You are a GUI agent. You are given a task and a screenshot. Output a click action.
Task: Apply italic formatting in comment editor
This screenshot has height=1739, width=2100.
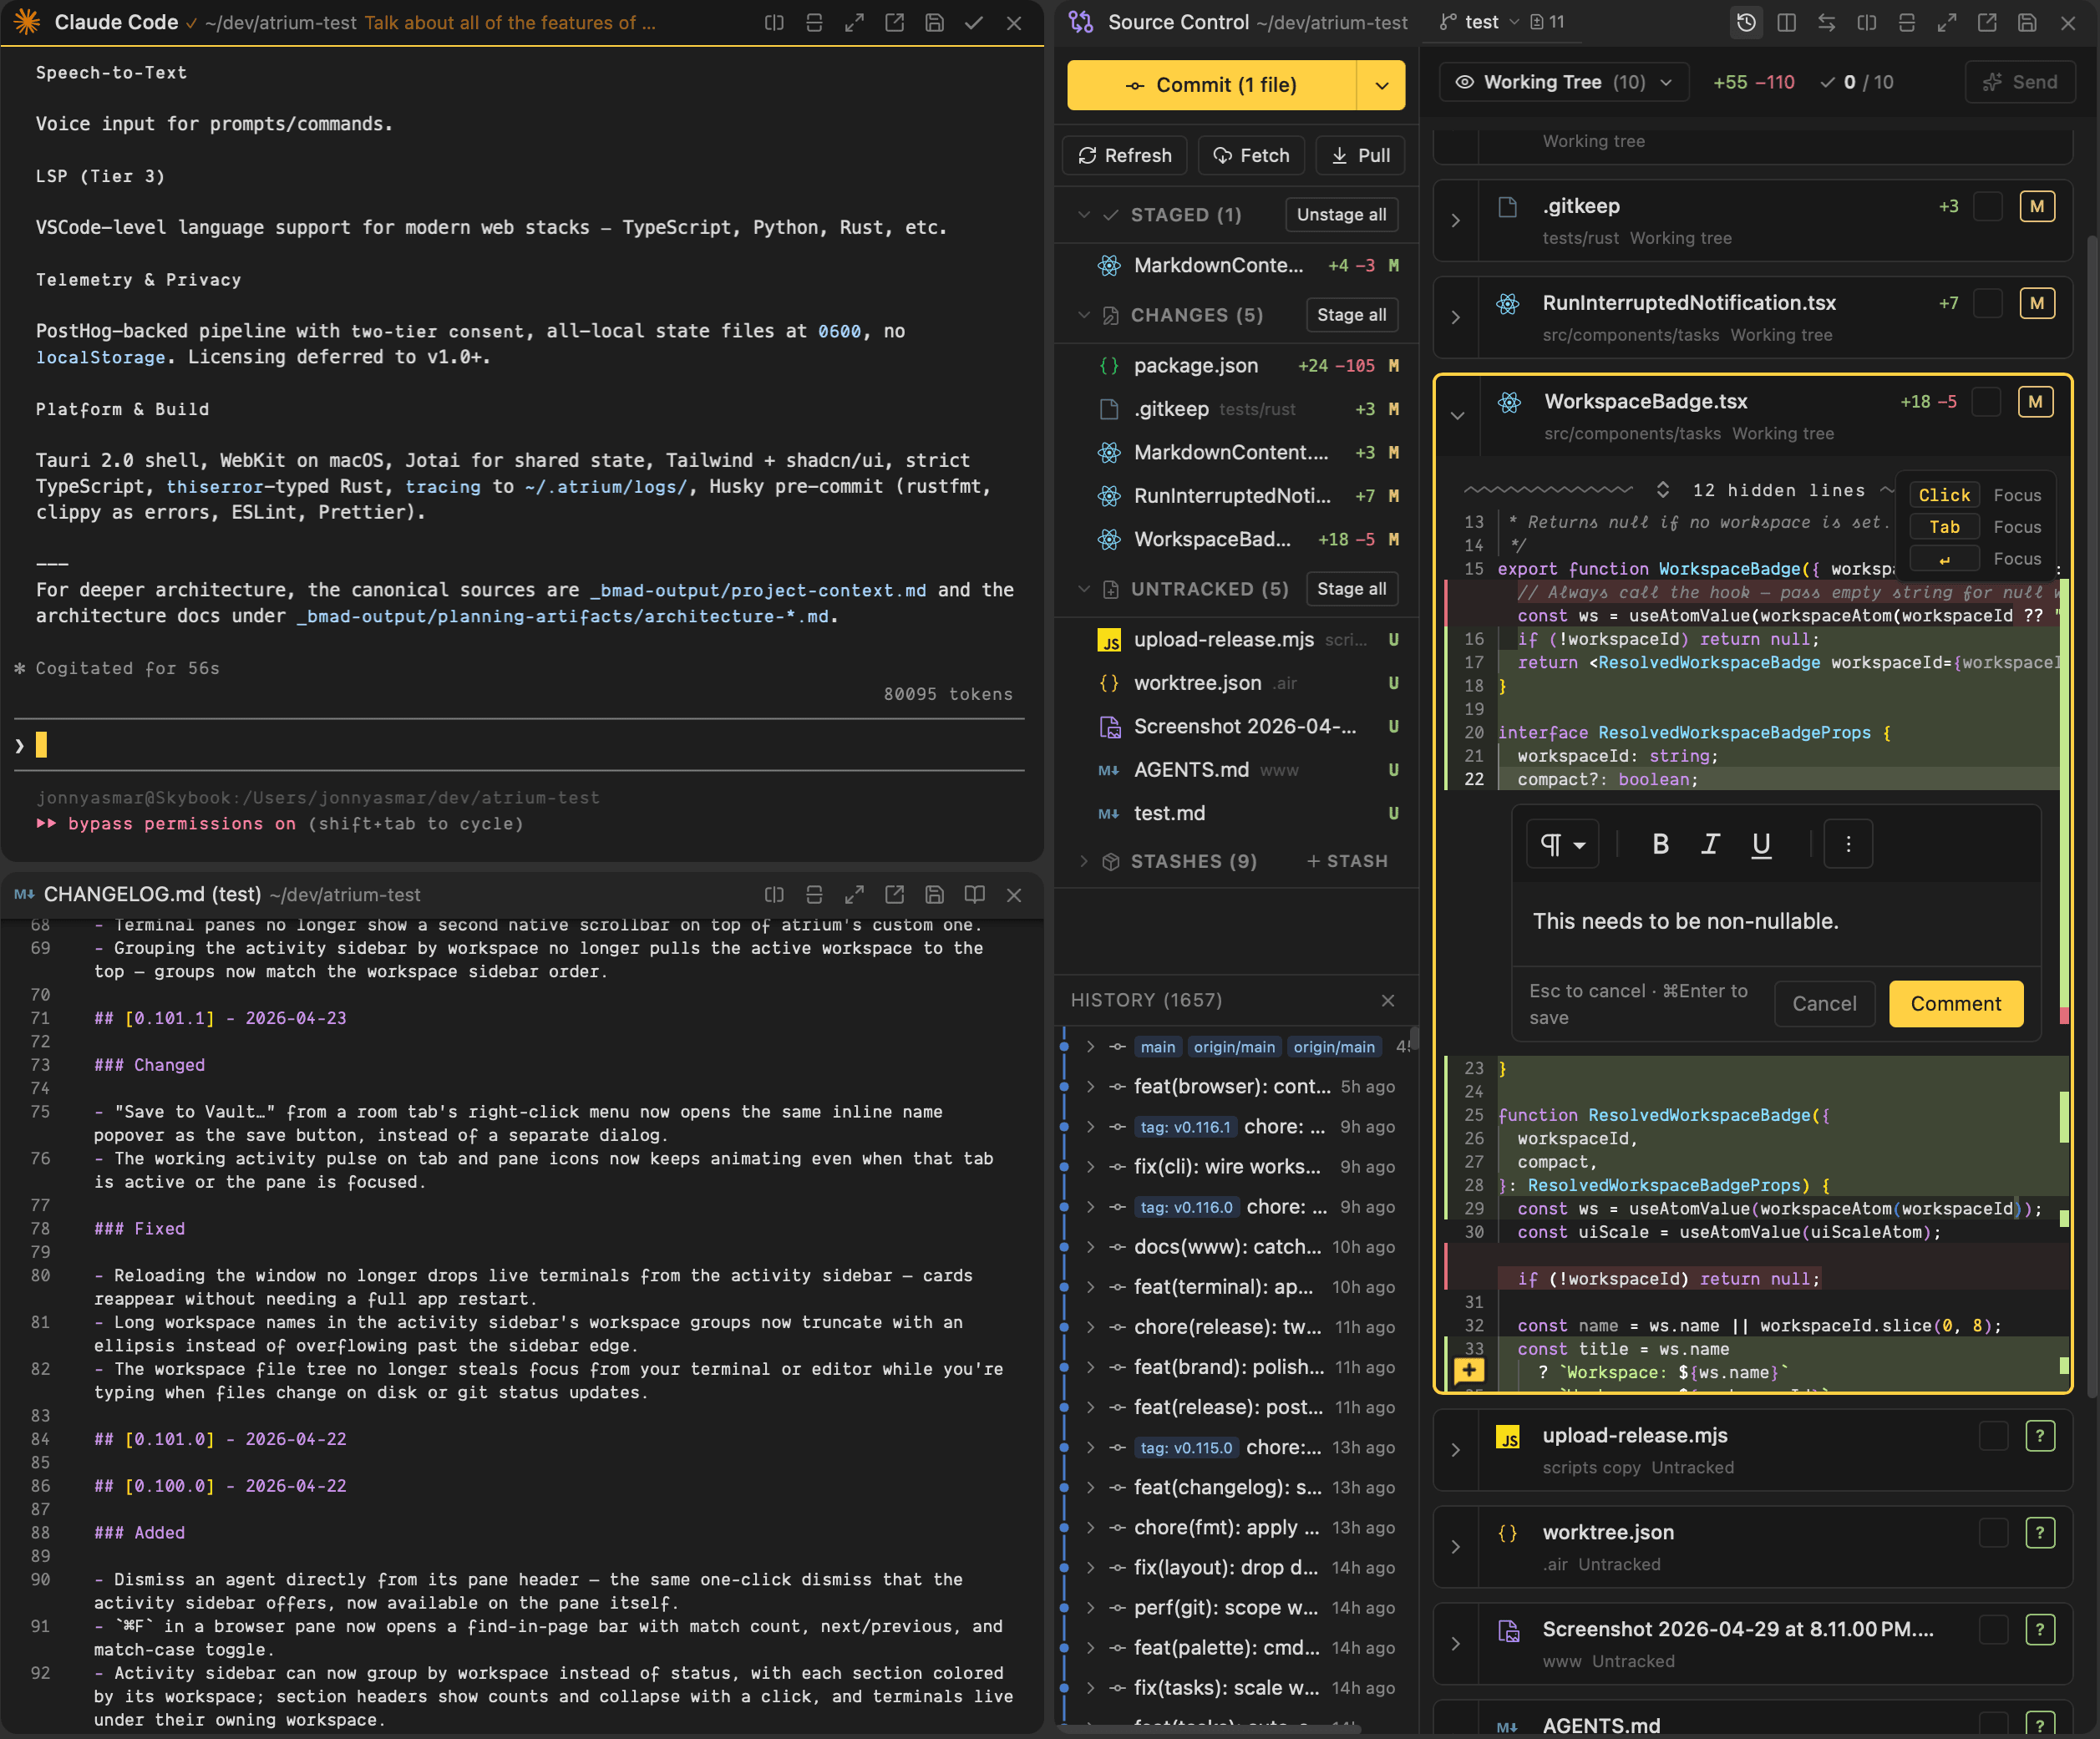[x=1710, y=844]
